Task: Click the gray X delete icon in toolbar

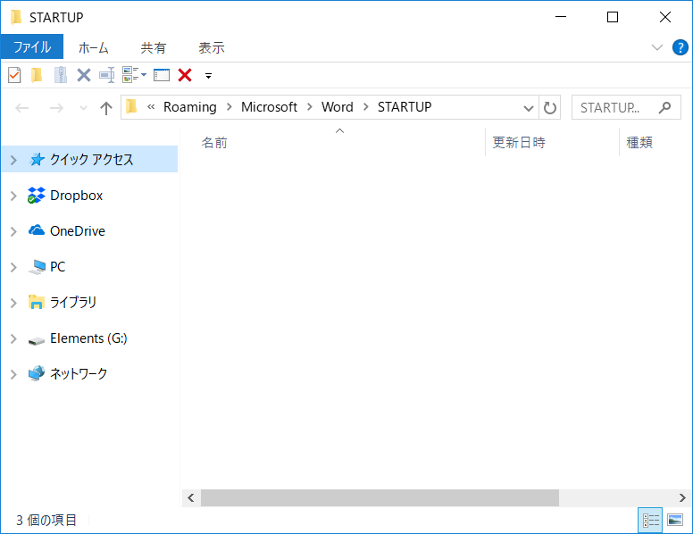Action: 84,75
